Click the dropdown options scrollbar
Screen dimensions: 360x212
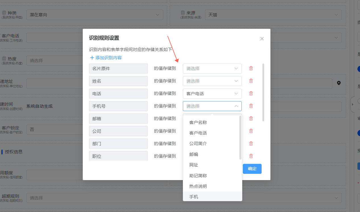click(241, 137)
